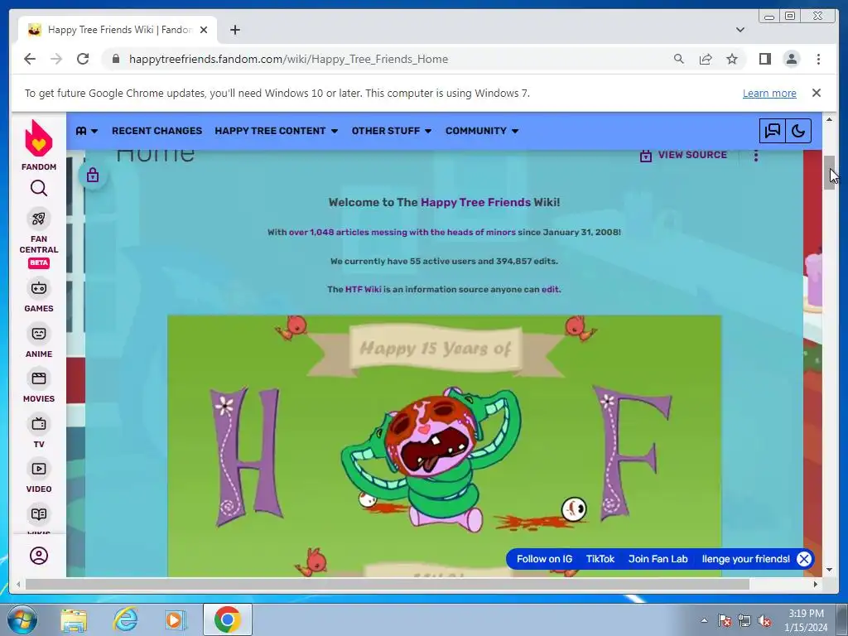The image size is (848, 636).
Task: Click the page scroll down arrow
Action: [829, 570]
